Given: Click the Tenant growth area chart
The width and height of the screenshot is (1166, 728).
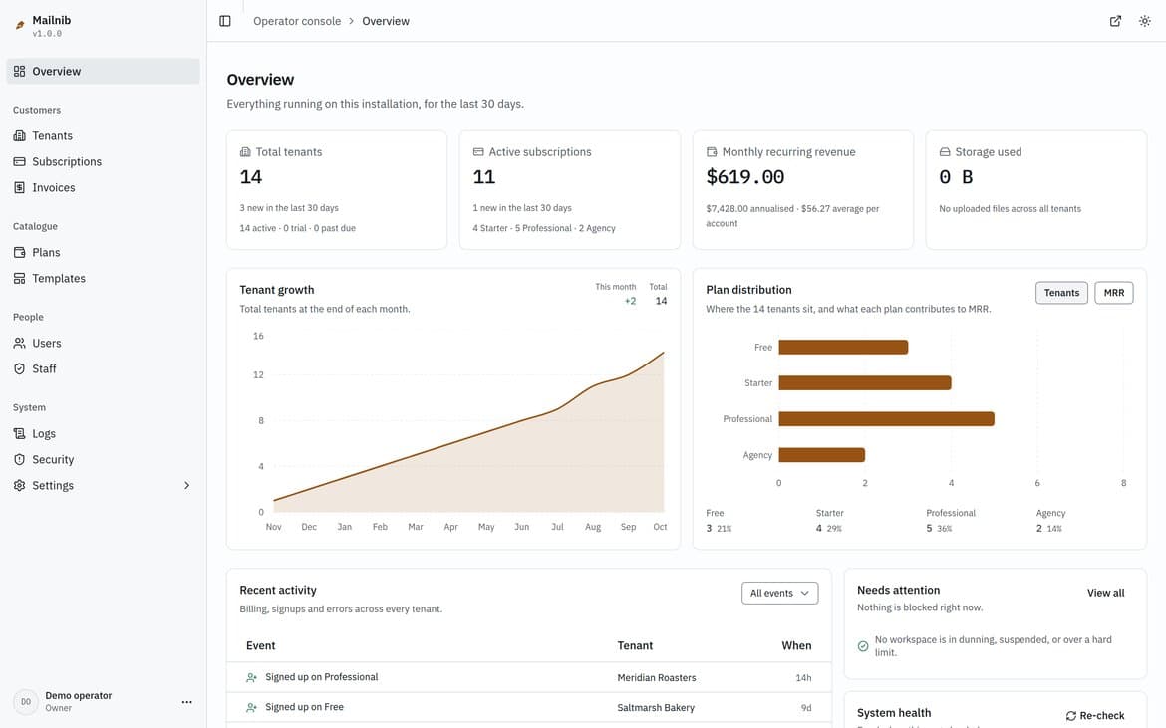Looking at the screenshot, I should (468, 432).
